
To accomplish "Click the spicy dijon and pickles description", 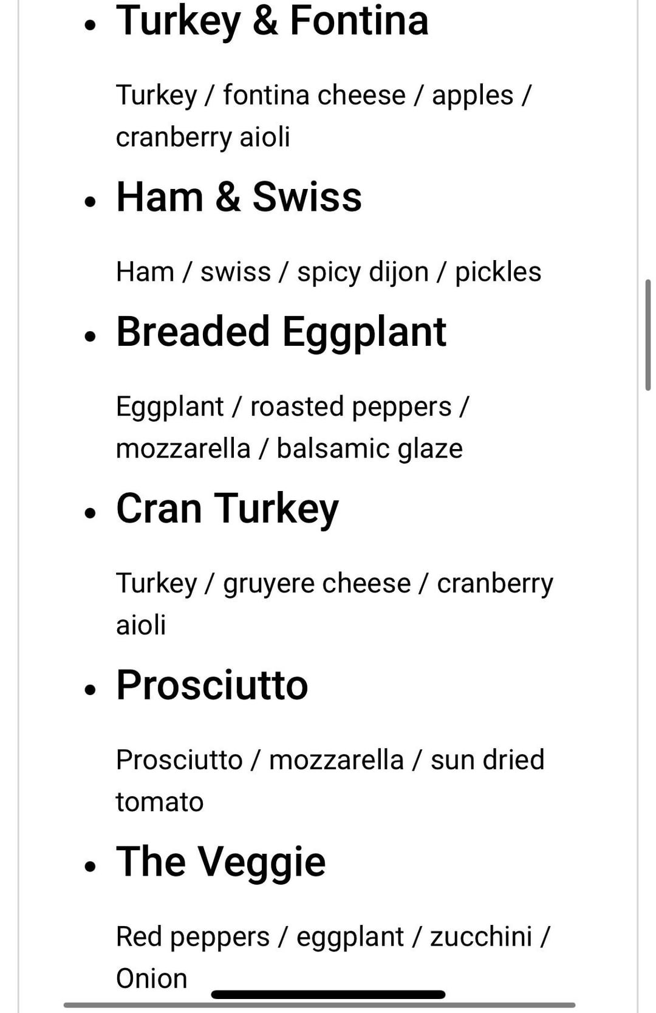I will click(328, 272).
